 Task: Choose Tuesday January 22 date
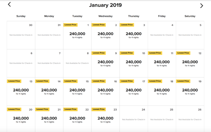click(x=77, y=119)
